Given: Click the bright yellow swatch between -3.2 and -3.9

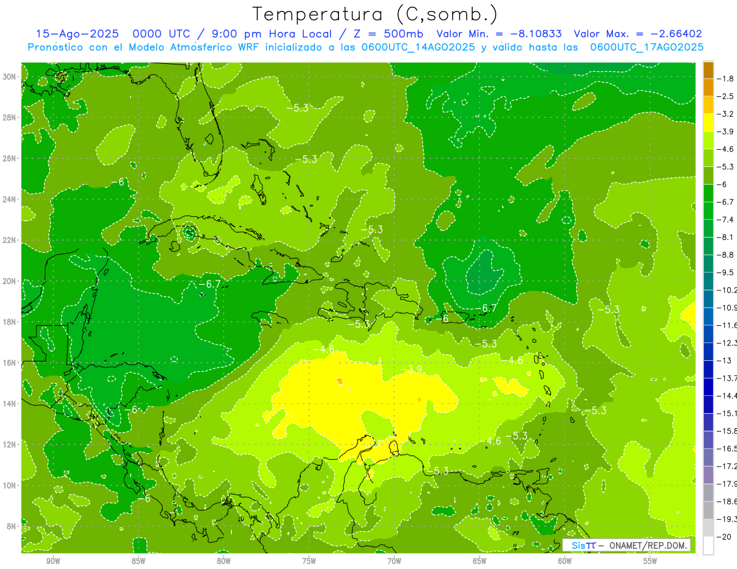Looking at the screenshot, I should click(708, 123).
